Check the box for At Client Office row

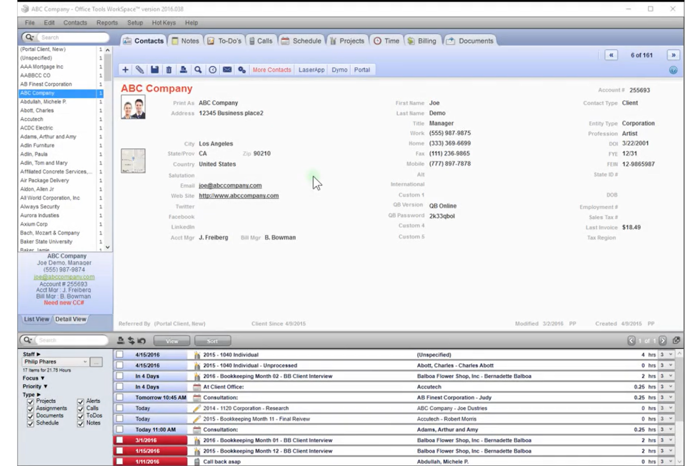pos(120,387)
